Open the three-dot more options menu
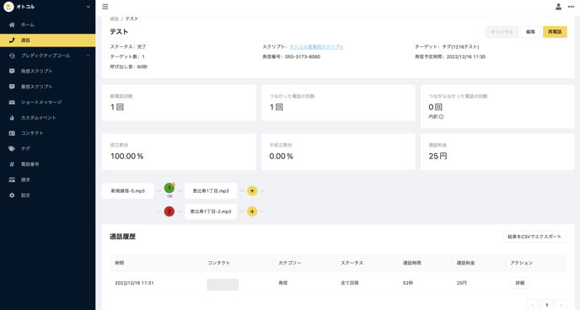The width and height of the screenshot is (580, 310). [571, 7]
